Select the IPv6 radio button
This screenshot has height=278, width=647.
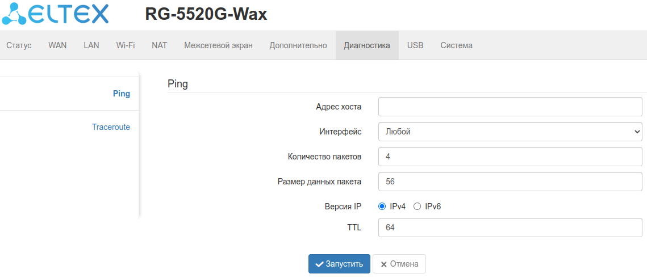click(417, 207)
